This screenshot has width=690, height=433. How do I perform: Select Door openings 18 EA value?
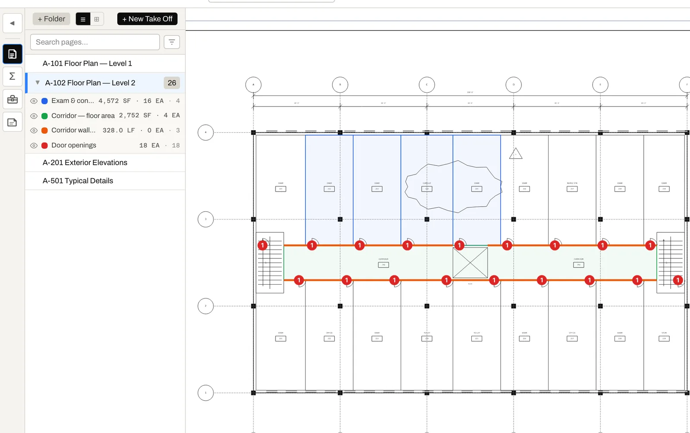(x=149, y=146)
